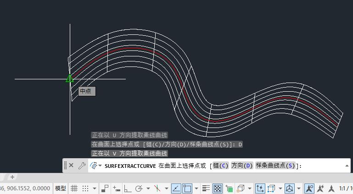Viewport: 353px width, 194px height.
Task: Toggle 3D object snap icon
Action: point(241,188)
